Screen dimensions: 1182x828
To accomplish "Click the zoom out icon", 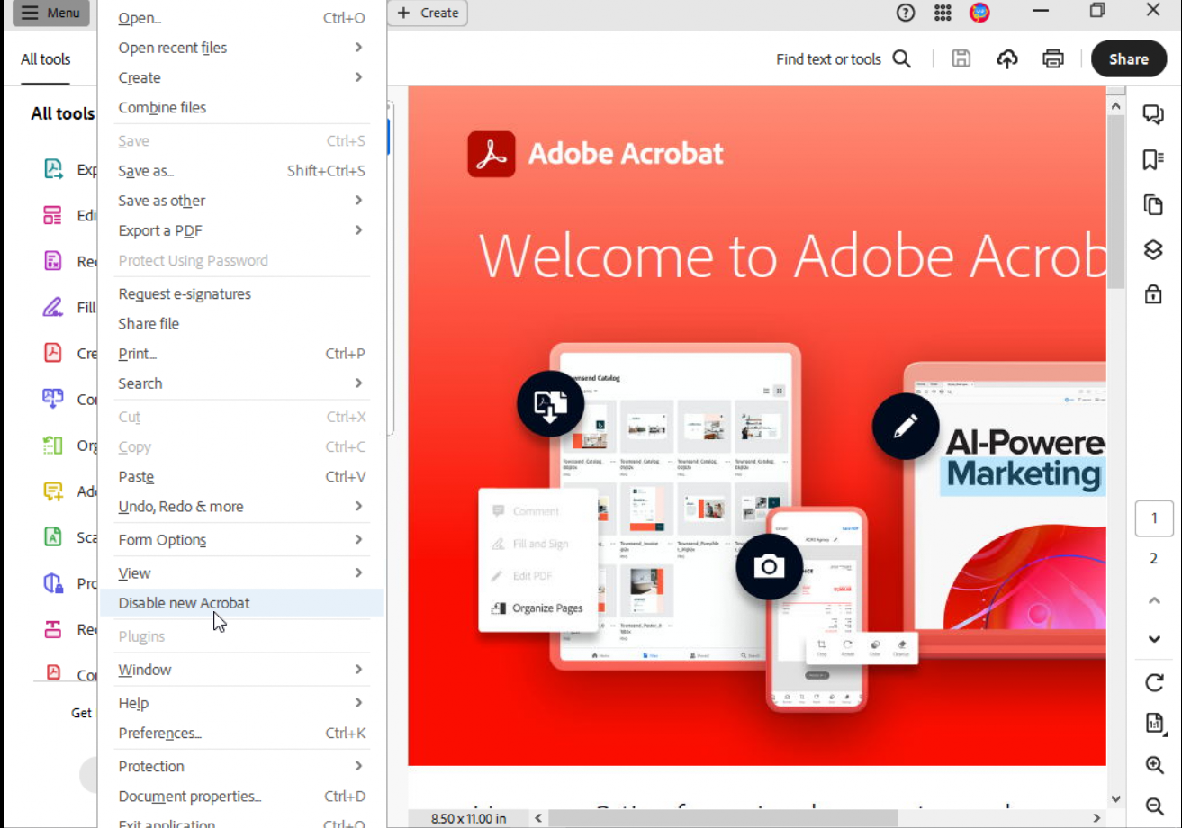I will 1154,805.
